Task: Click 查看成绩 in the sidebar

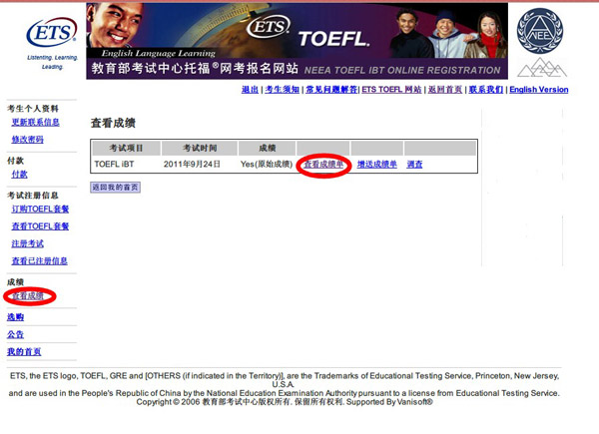Action: point(27,296)
